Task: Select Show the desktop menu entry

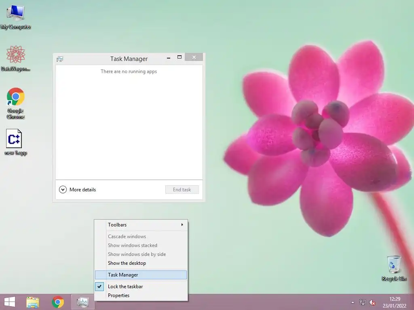Action: point(141,263)
